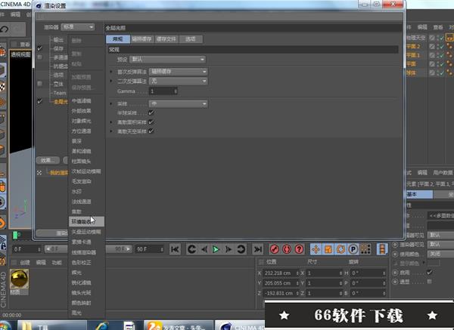Select 我的渲染设置 preset entry
This screenshot has width=454, height=330.
[59, 173]
